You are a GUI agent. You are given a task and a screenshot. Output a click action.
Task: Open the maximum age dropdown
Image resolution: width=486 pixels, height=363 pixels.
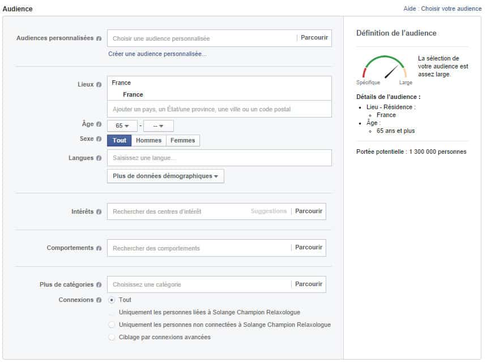coord(159,126)
